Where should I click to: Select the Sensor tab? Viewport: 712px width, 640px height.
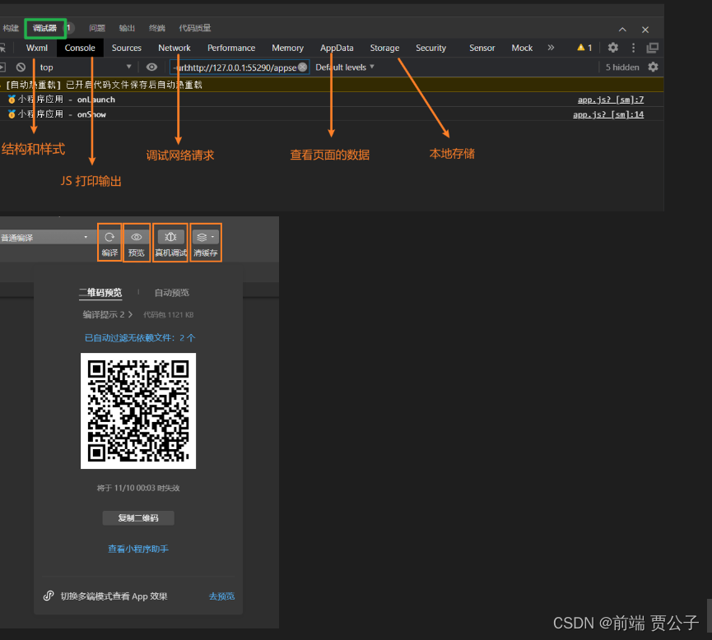click(x=482, y=48)
